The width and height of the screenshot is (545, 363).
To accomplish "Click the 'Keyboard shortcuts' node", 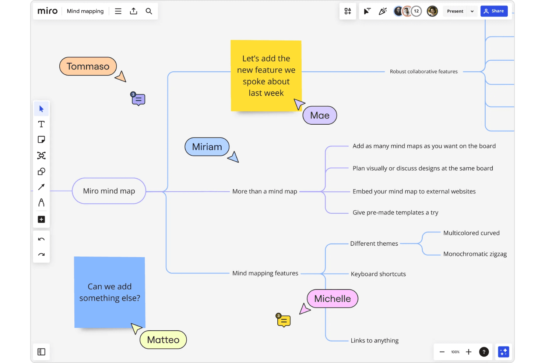I will click(x=378, y=274).
